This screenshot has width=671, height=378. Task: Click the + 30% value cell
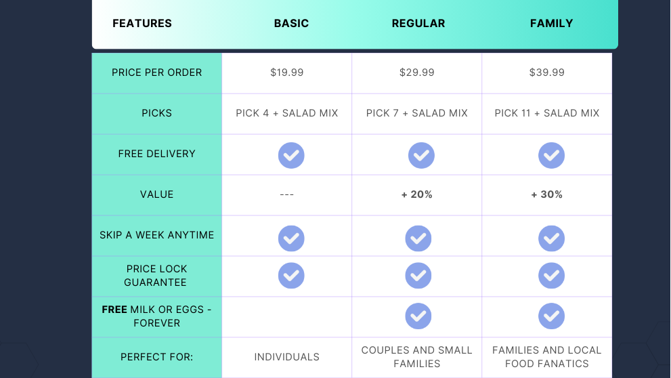tap(547, 194)
